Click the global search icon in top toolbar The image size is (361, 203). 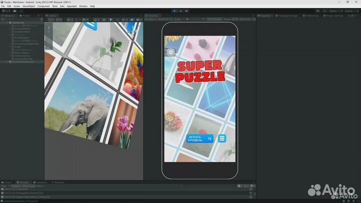tap(324, 11)
